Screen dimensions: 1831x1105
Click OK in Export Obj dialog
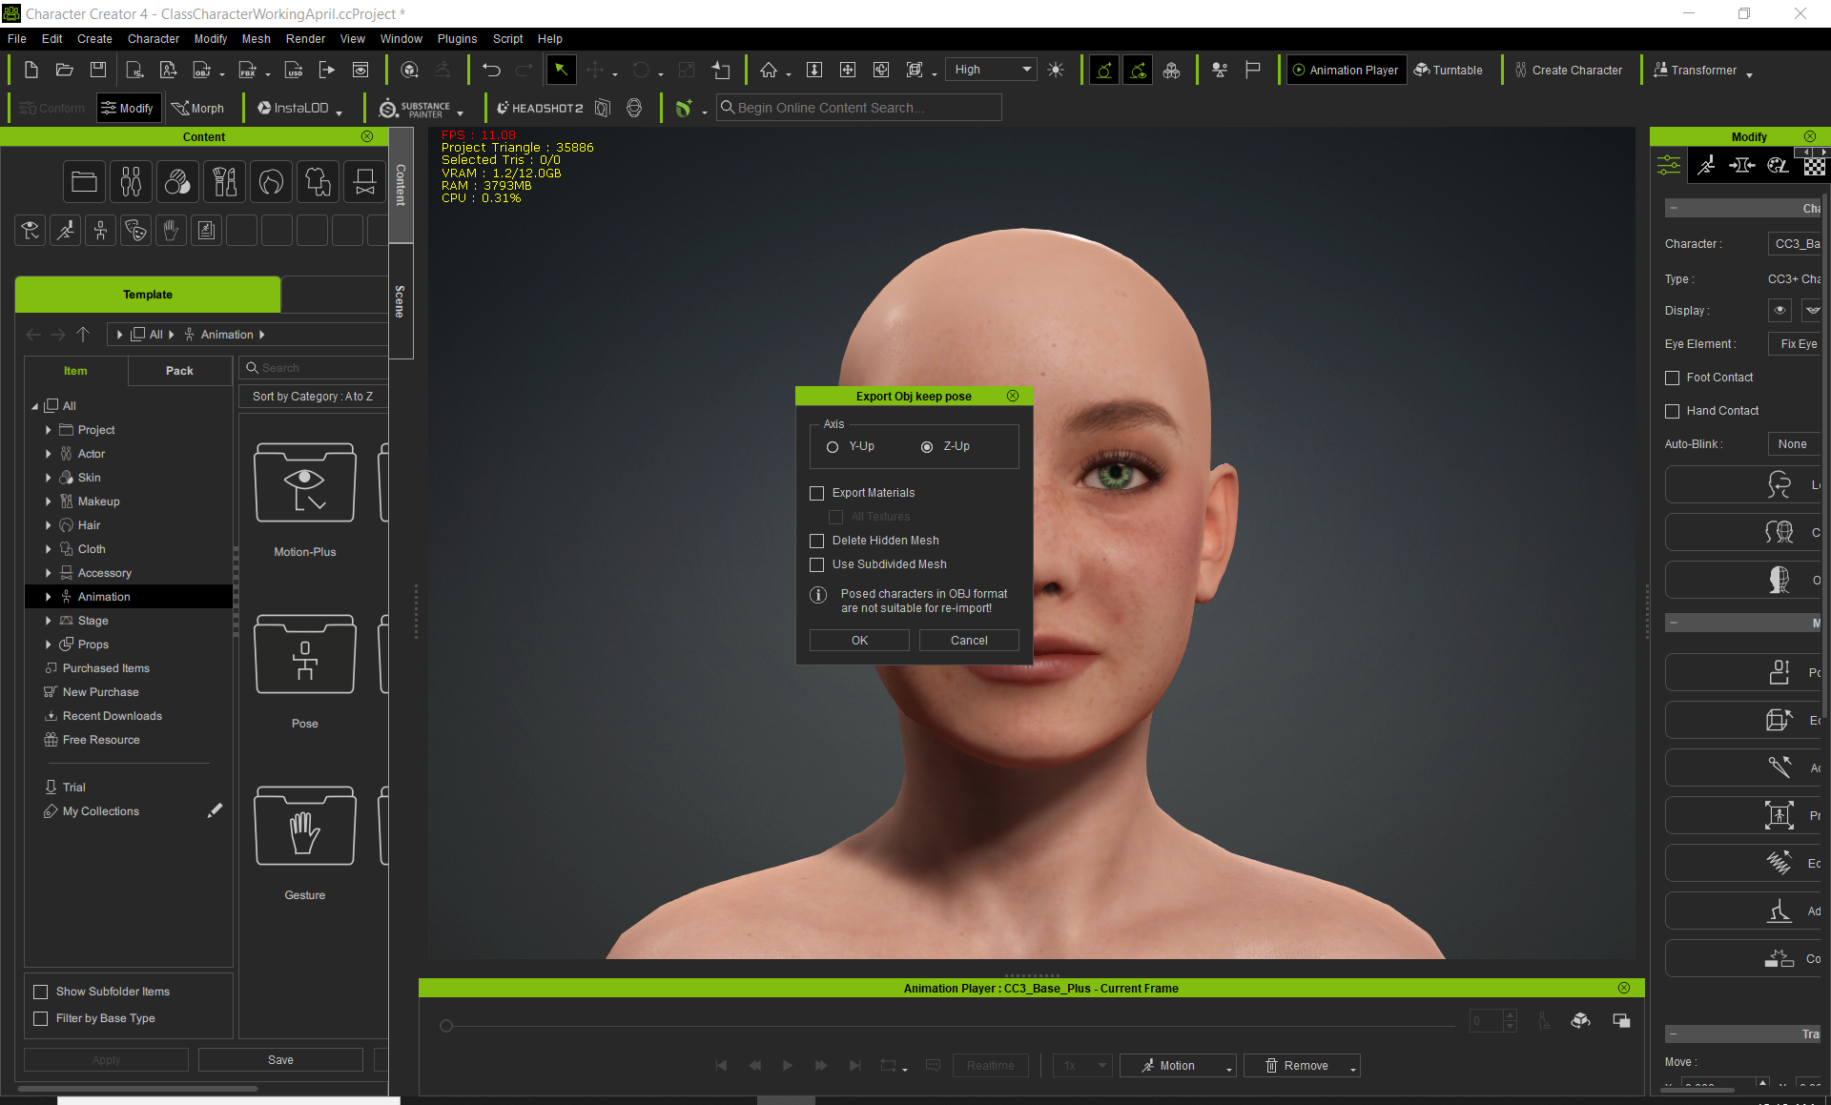[859, 641]
